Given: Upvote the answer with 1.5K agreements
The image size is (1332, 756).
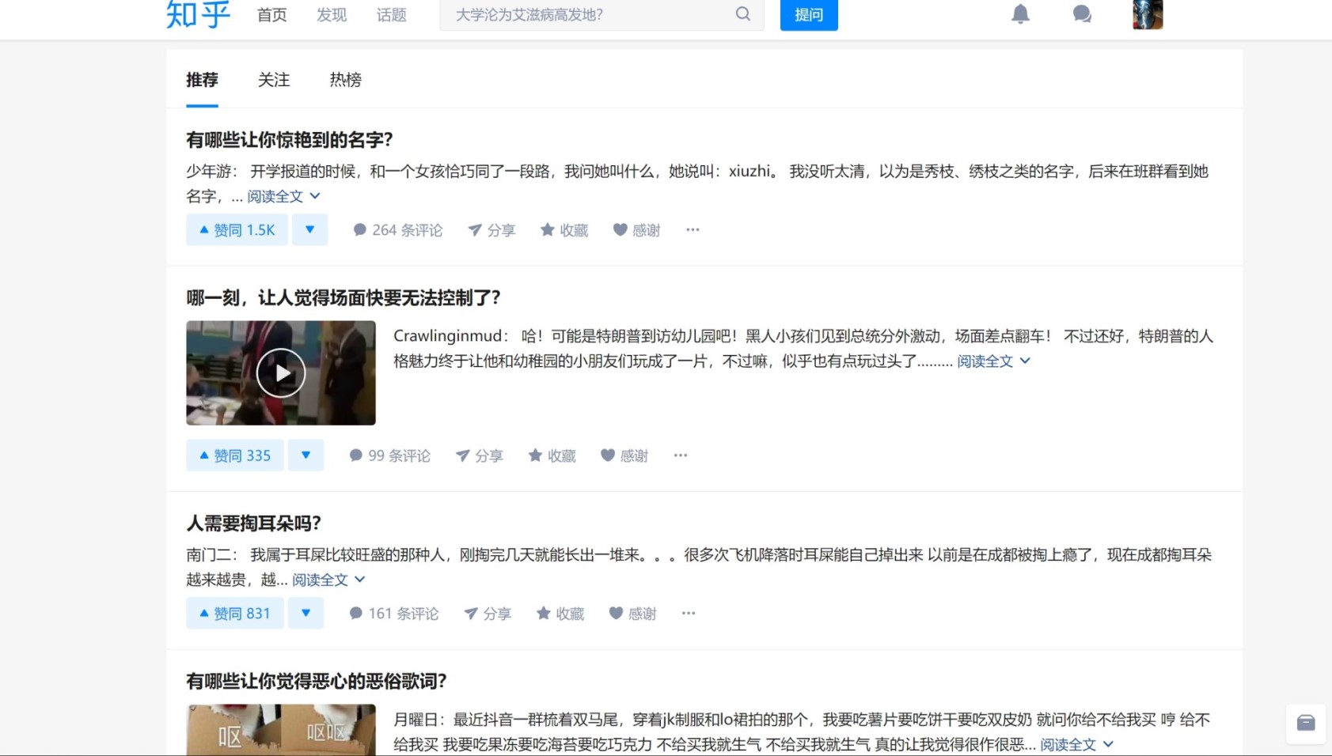Looking at the screenshot, I should tap(236, 229).
